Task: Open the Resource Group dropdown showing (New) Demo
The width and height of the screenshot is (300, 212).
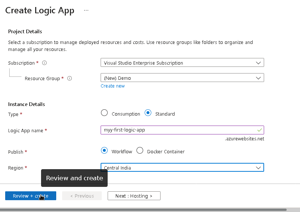Action: click(x=182, y=78)
